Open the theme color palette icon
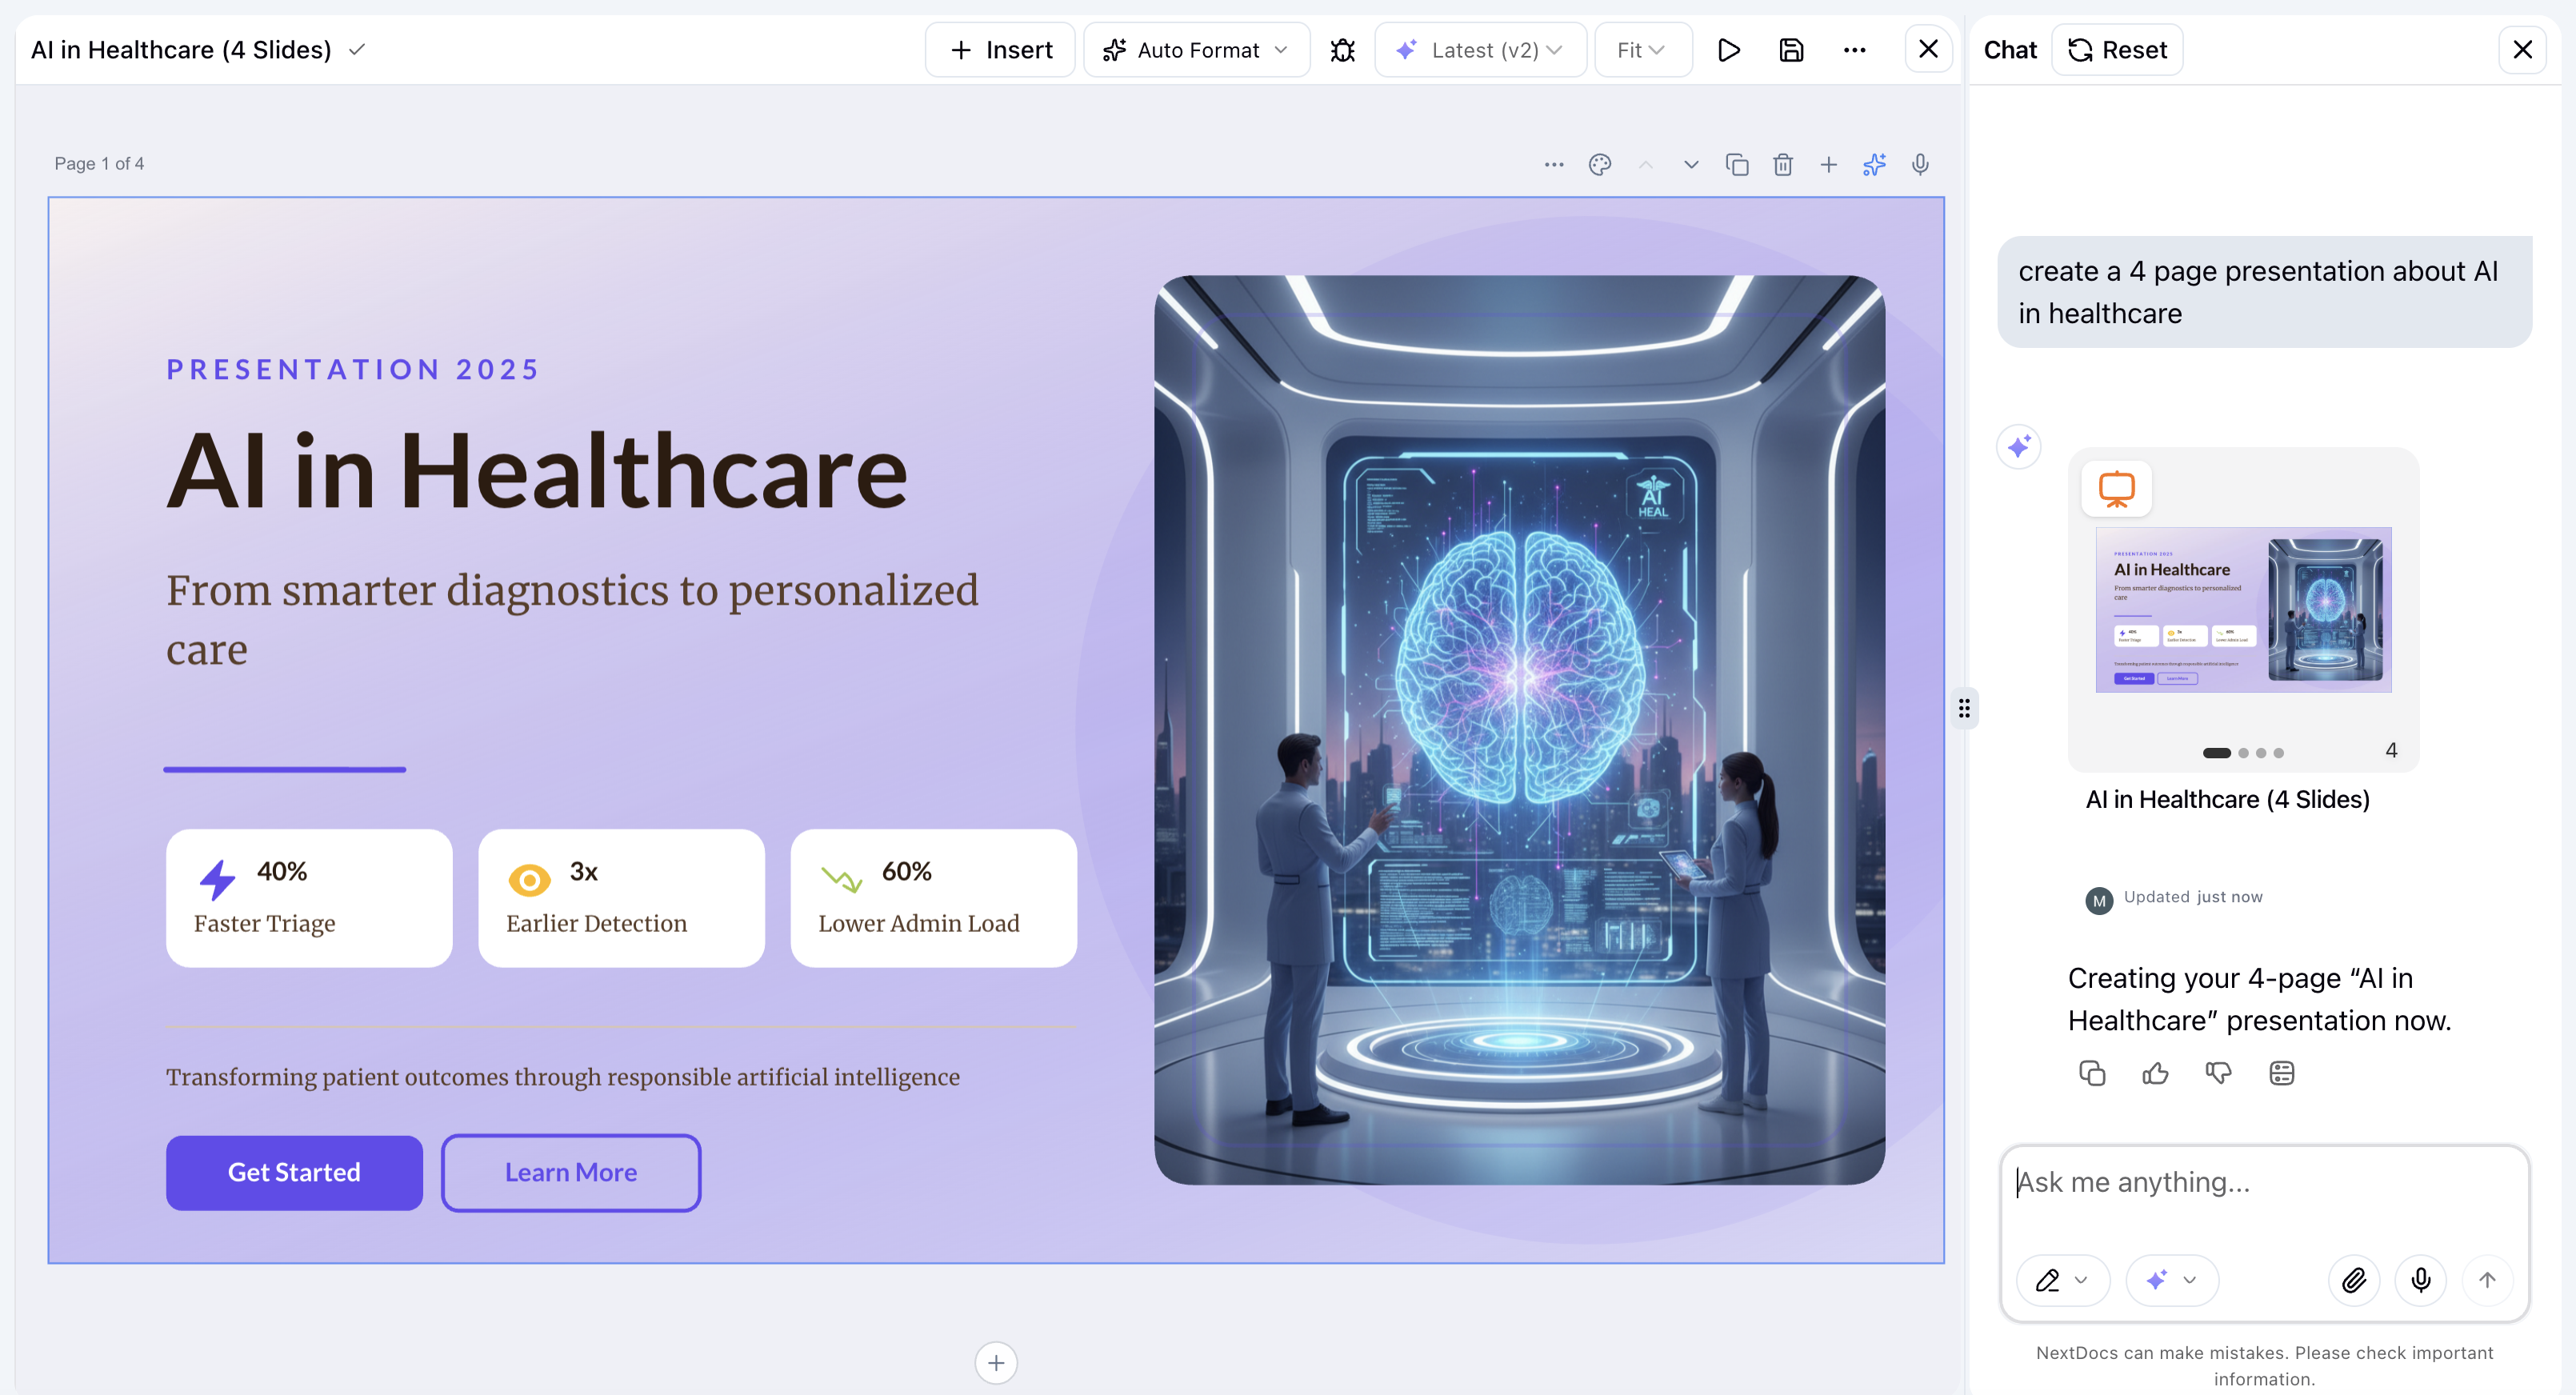2576x1395 pixels. (1599, 164)
